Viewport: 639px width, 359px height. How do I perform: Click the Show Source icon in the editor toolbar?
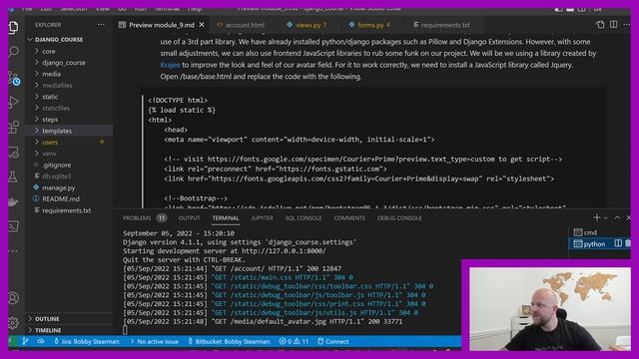pos(600,24)
